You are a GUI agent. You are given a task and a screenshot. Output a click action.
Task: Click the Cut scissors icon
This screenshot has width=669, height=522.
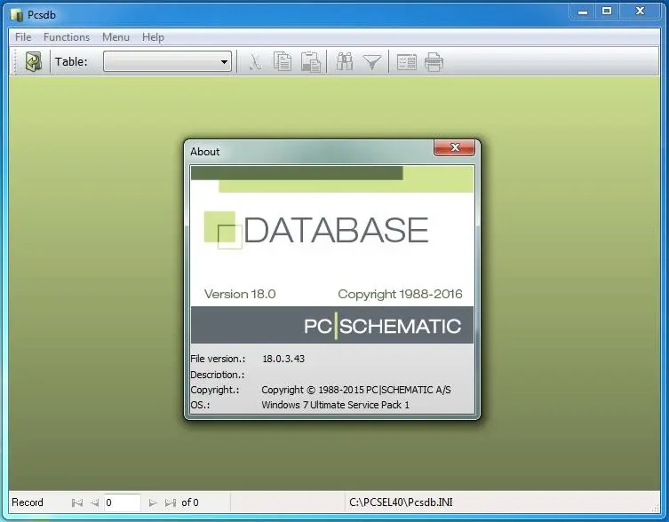(255, 62)
